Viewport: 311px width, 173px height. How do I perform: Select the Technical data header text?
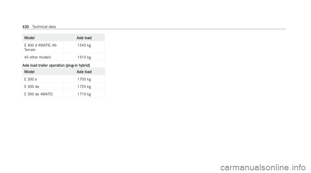pos(44,27)
